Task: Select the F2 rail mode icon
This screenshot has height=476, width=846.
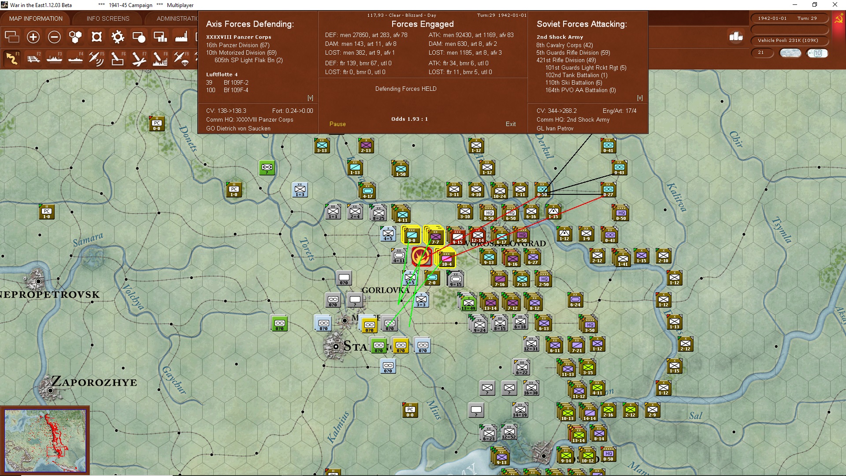Action: [33, 58]
